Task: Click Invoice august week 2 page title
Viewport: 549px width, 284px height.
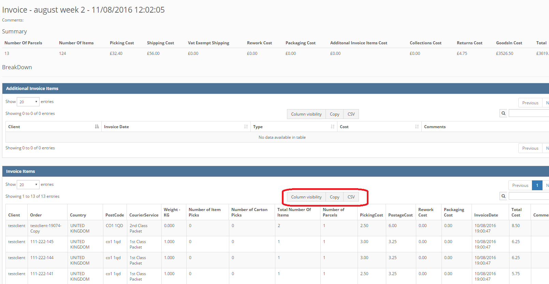Action: click(x=83, y=10)
